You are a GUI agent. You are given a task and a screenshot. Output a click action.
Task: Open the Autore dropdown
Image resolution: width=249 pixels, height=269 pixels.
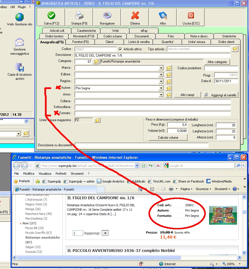click(x=161, y=88)
